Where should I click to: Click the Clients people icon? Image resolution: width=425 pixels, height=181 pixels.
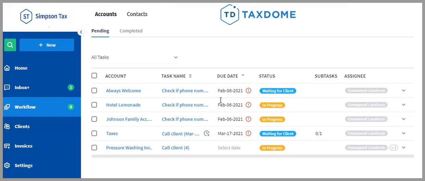(x=7, y=126)
